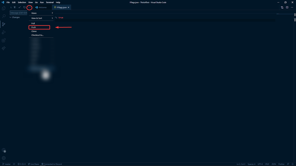The width and height of the screenshot is (296, 166).
Task: Click CRLF end of line setting
Action: 267,164
